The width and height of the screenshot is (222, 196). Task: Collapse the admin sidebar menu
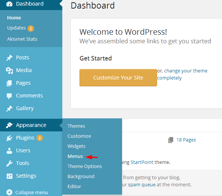[31, 192]
